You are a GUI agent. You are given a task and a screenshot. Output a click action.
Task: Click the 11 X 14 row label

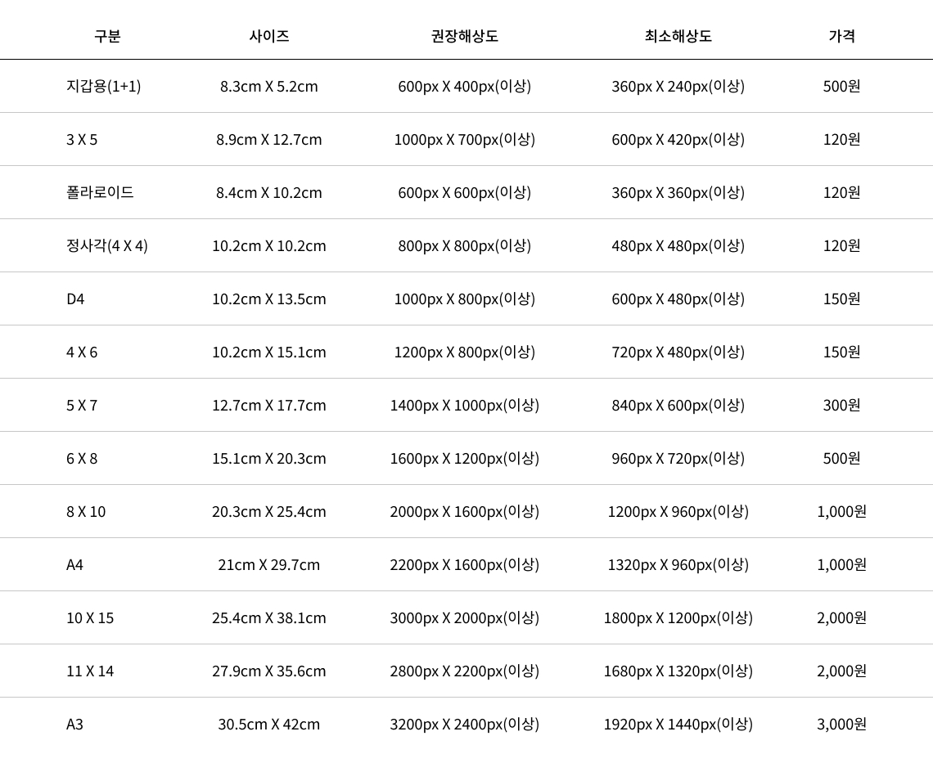tap(90, 671)
